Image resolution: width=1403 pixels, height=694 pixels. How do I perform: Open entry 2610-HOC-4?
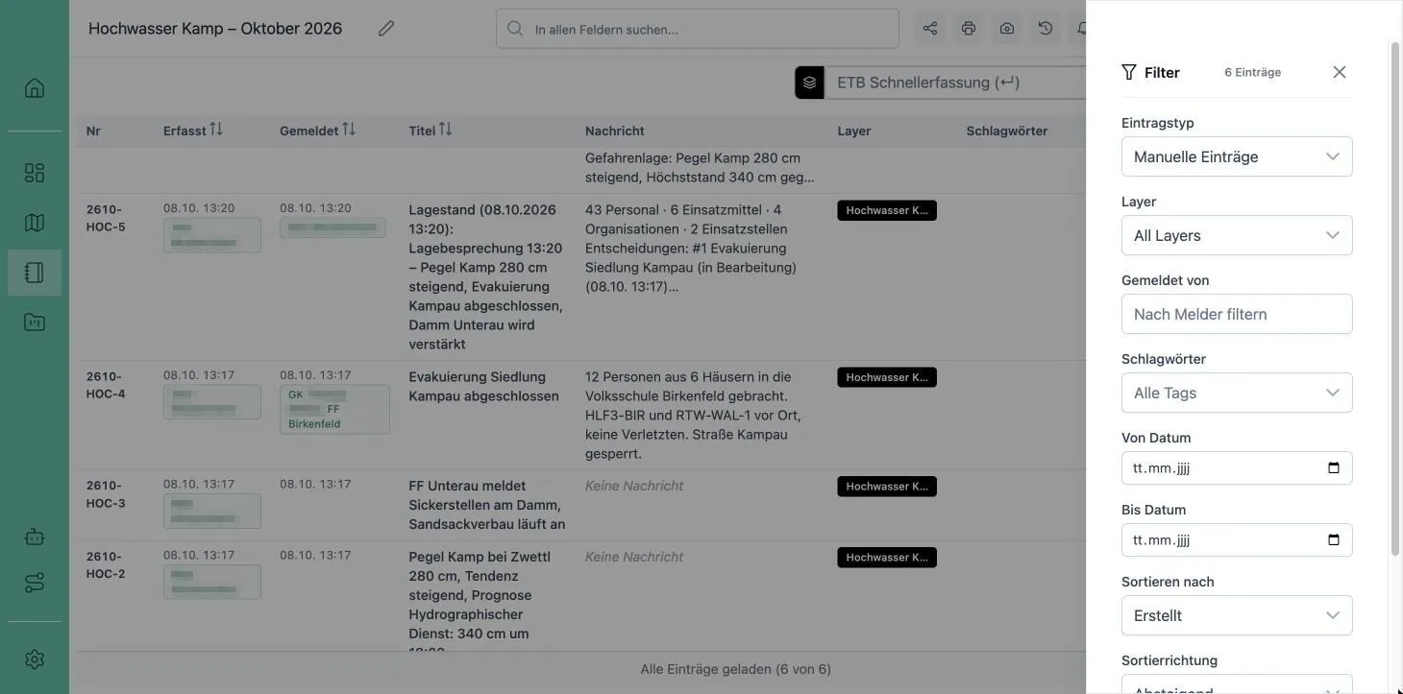pyautogui.click(x=106, y=385)
